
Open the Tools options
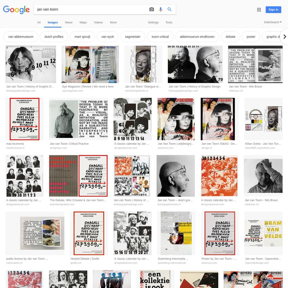(x=169, y=22)
